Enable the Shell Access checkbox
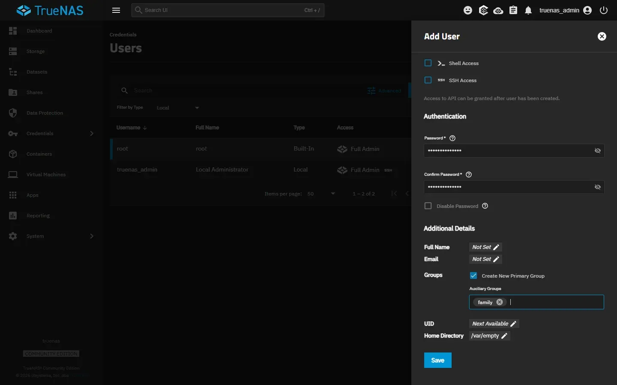The height and width of the screenshot is (385, 617). pos(428,63)
